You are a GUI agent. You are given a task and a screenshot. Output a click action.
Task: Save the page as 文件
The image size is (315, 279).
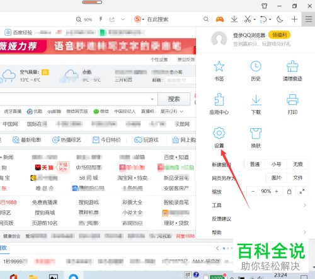point(298,178)
